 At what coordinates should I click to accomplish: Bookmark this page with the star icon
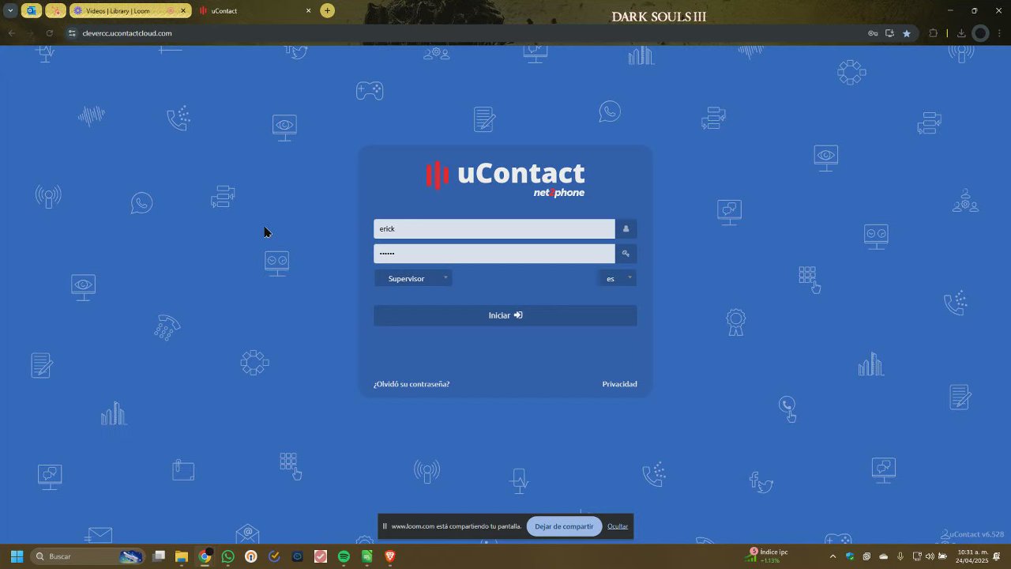[x=907, y=33]
